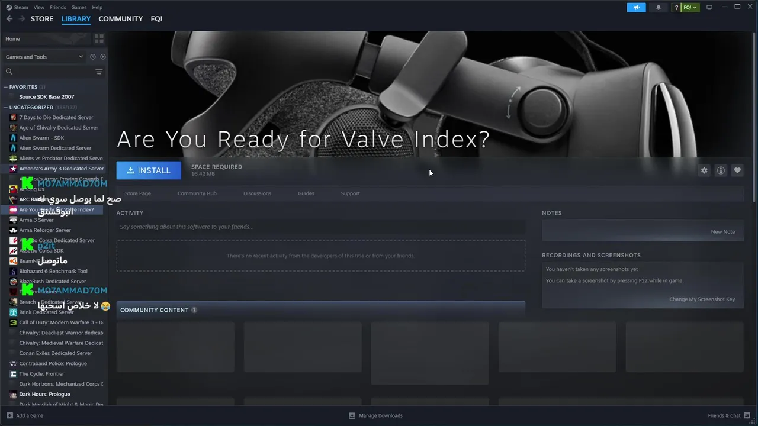Click the Install button
Viewport: 758px width, 426px height.
(149, 170)
